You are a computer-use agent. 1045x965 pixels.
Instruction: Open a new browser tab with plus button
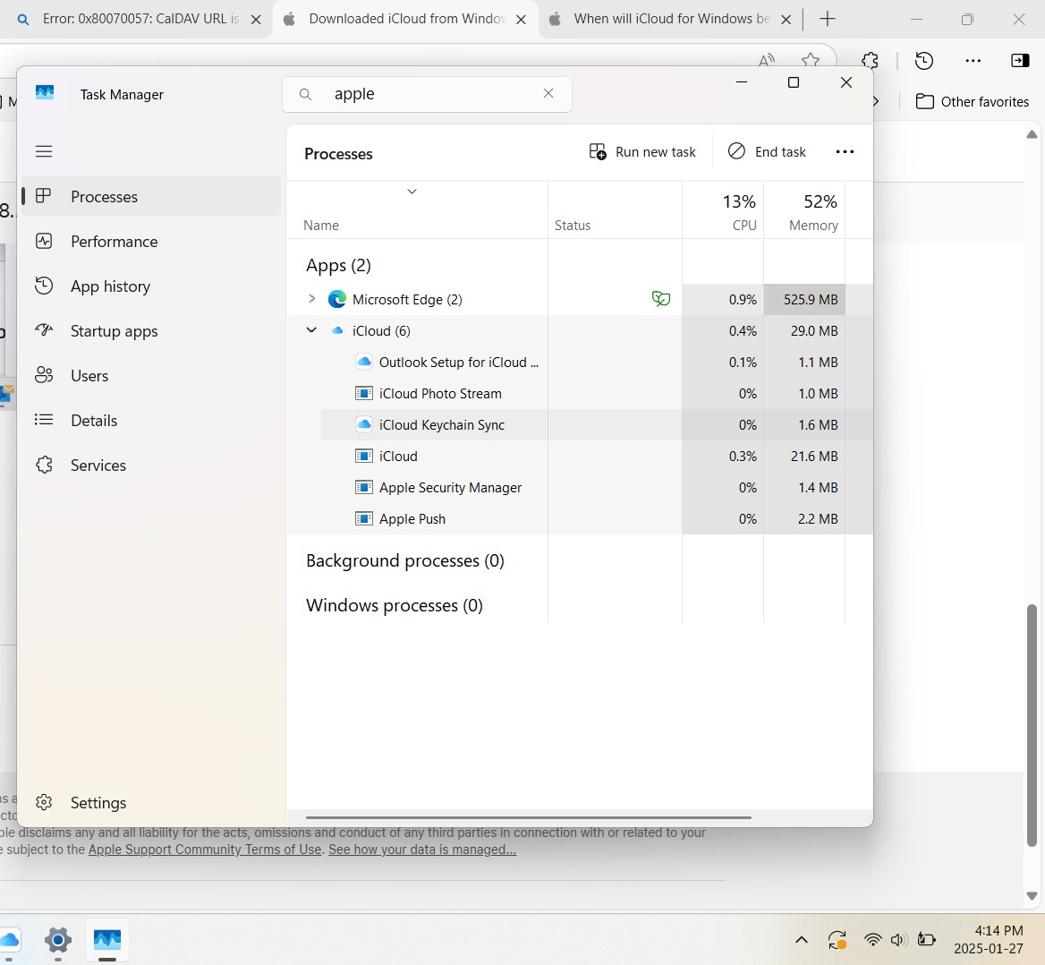[x=827, y=19]
